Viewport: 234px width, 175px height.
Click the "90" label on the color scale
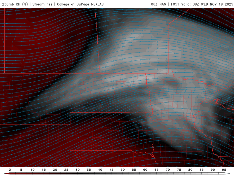tap(213, 170)
